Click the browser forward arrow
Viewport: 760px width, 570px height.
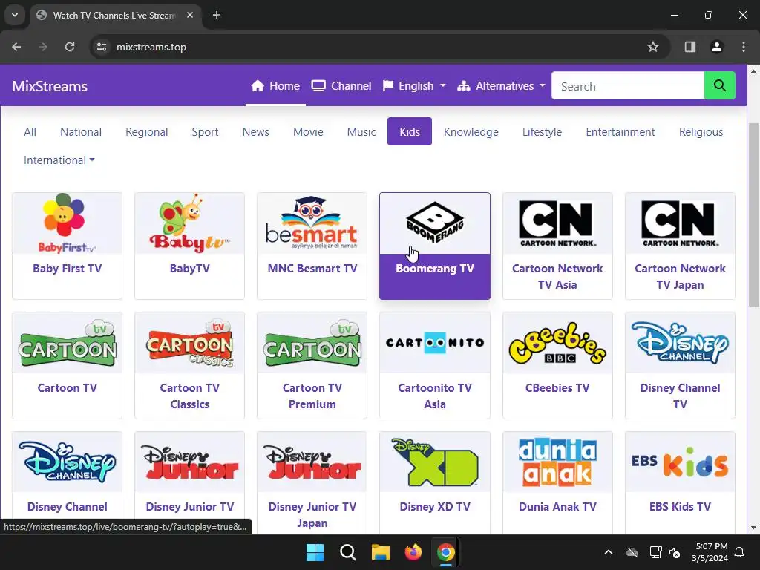tap(43, 47)
